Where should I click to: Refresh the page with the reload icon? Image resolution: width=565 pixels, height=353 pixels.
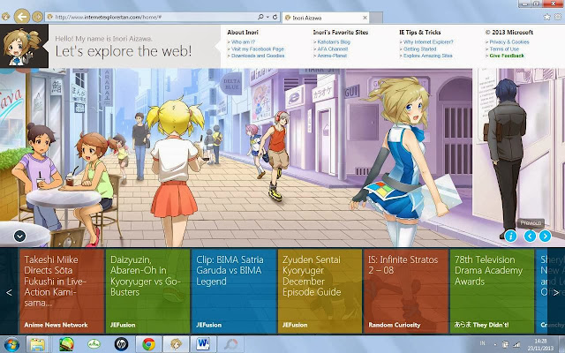pos(275,17)
